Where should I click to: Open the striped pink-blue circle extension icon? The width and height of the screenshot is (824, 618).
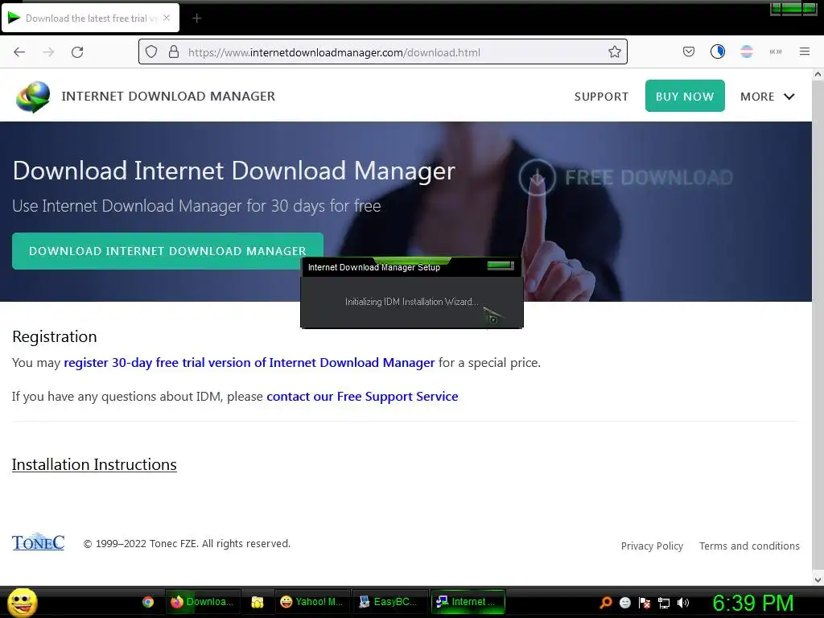pos(746,51)
